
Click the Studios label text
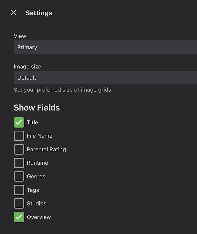click(37, 203)
